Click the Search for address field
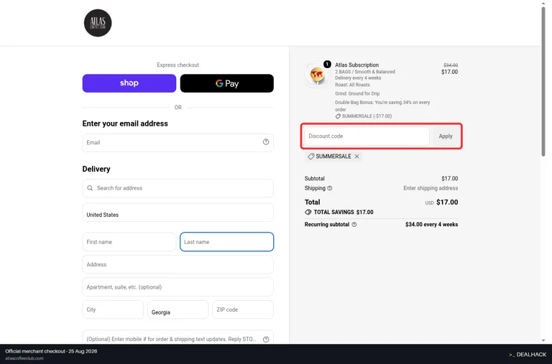Image resolution: width=552 pixels, height=364 pixels. point(178,188)
